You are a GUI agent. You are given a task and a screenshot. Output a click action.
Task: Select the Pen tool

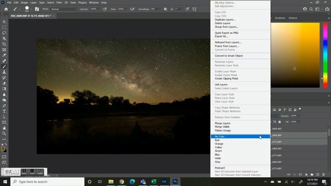click(4, 105)
